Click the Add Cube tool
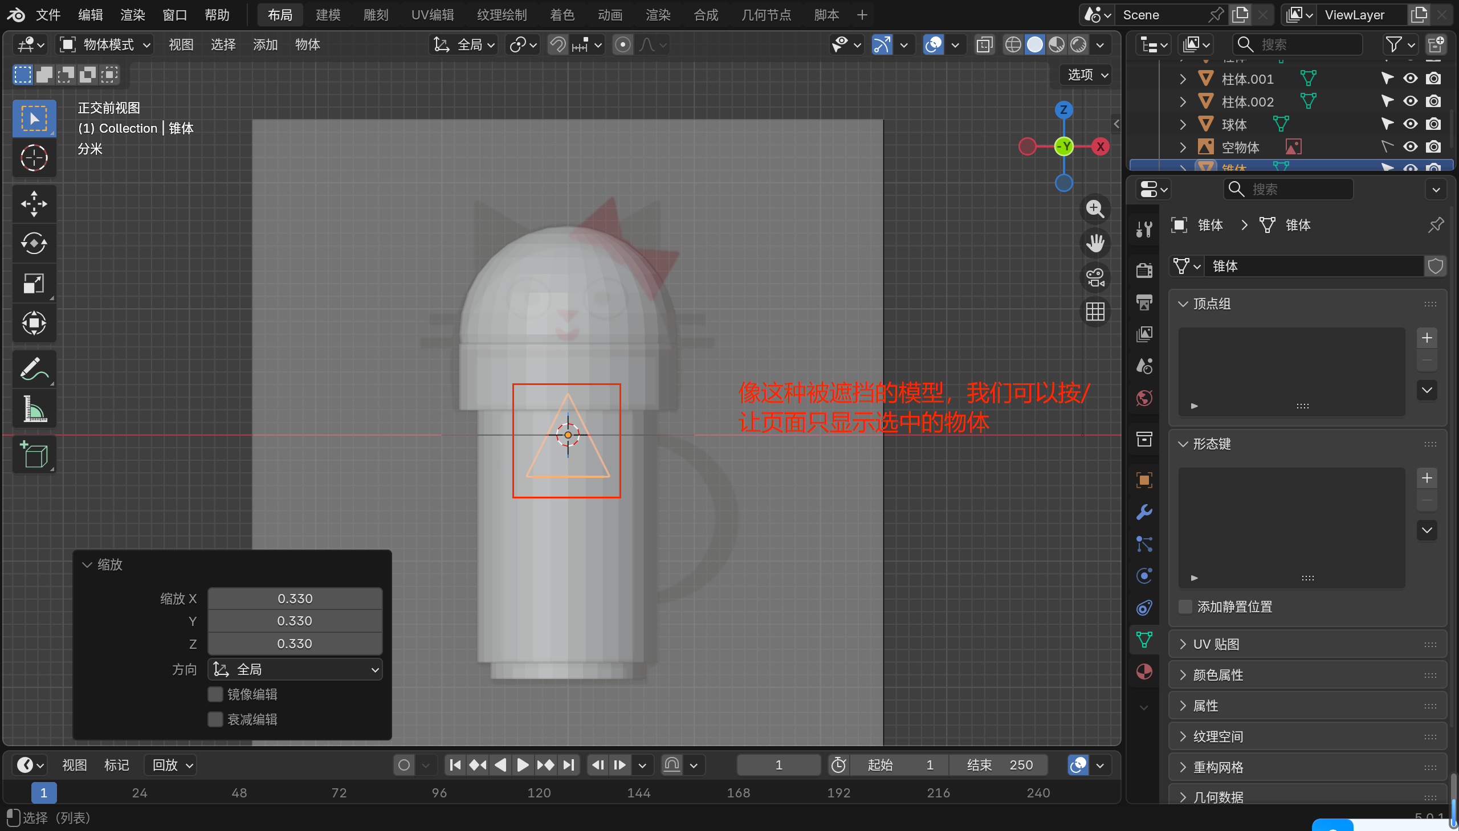The width and height of the screenshot is (1459, 831). 34,455
